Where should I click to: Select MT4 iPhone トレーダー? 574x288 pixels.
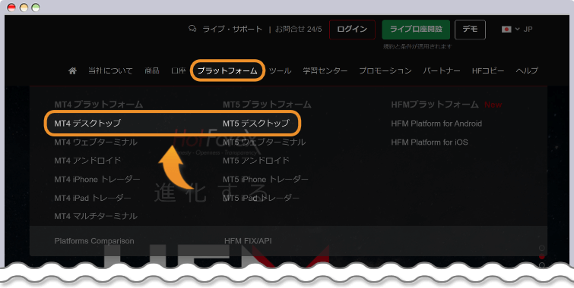(97, 179)
